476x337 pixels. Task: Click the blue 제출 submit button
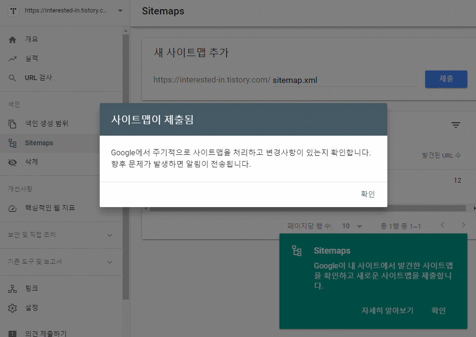click(x=446, y=79)
